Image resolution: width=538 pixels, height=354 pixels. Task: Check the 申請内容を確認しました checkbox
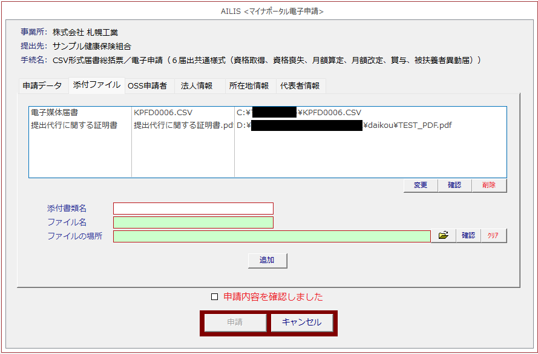point(214,297)
